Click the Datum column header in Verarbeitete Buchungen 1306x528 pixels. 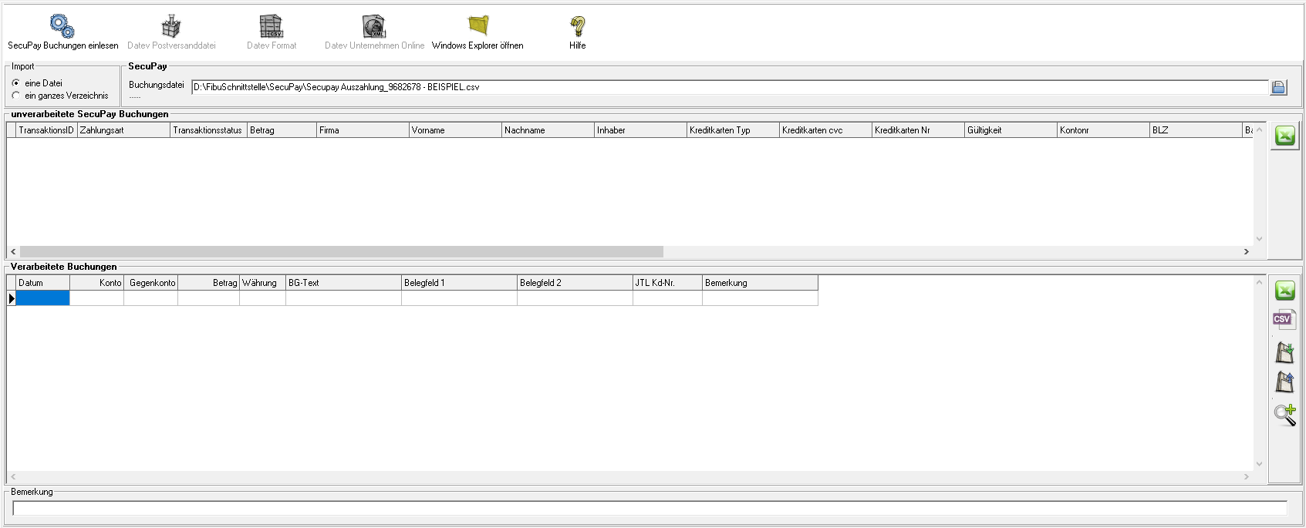[x=43, y=283]
